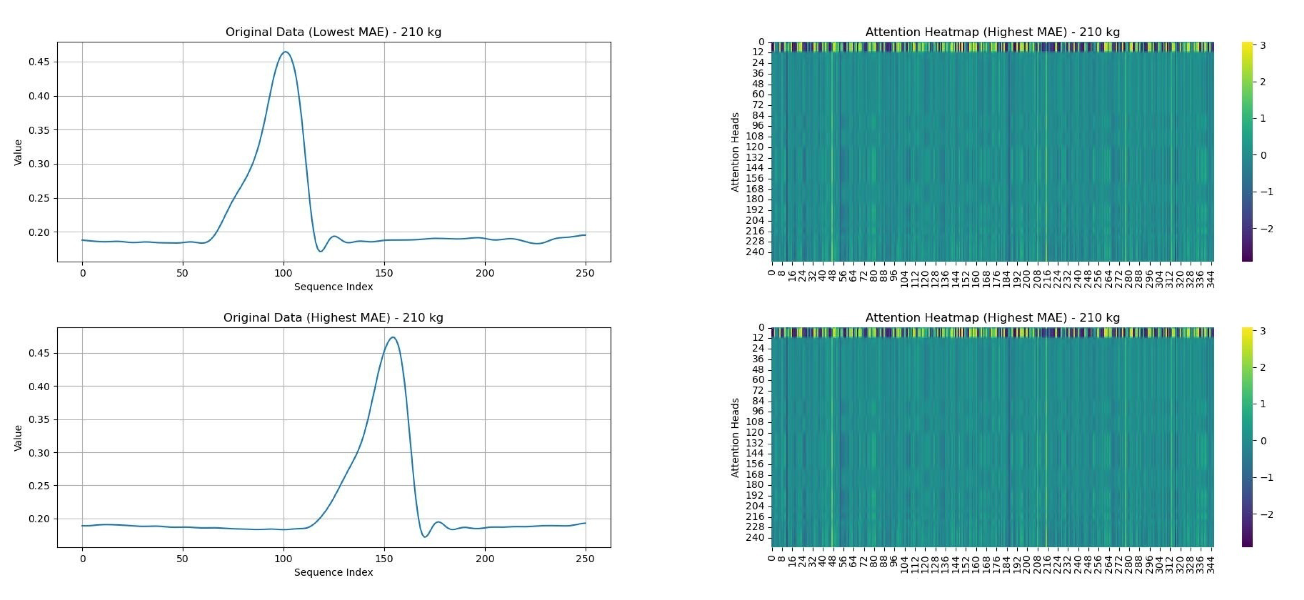The image size is (1304, 600).
Task: Select 'Sequence Index' label under the Highest MAE line plot
Action: coord(333,572)
